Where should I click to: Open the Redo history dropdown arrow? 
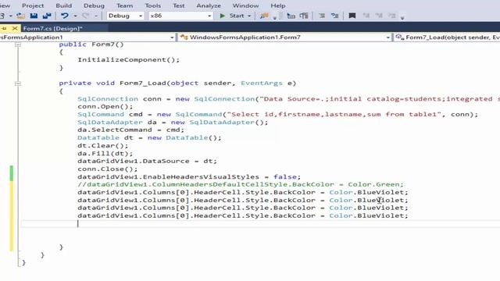96,16
